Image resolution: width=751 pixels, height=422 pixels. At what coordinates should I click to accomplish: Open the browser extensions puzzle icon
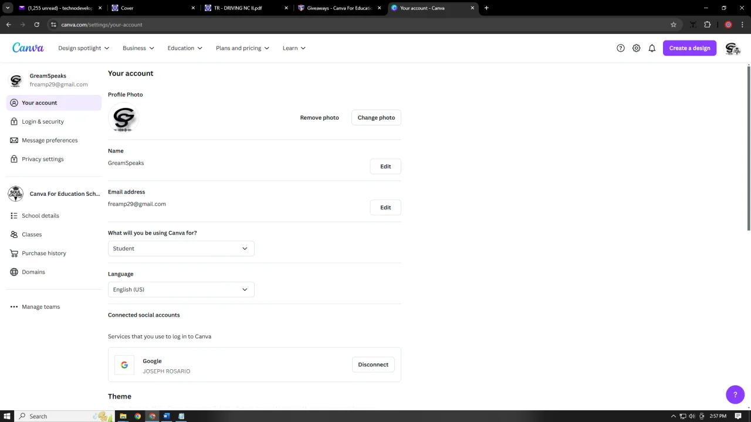click(707, 25)
